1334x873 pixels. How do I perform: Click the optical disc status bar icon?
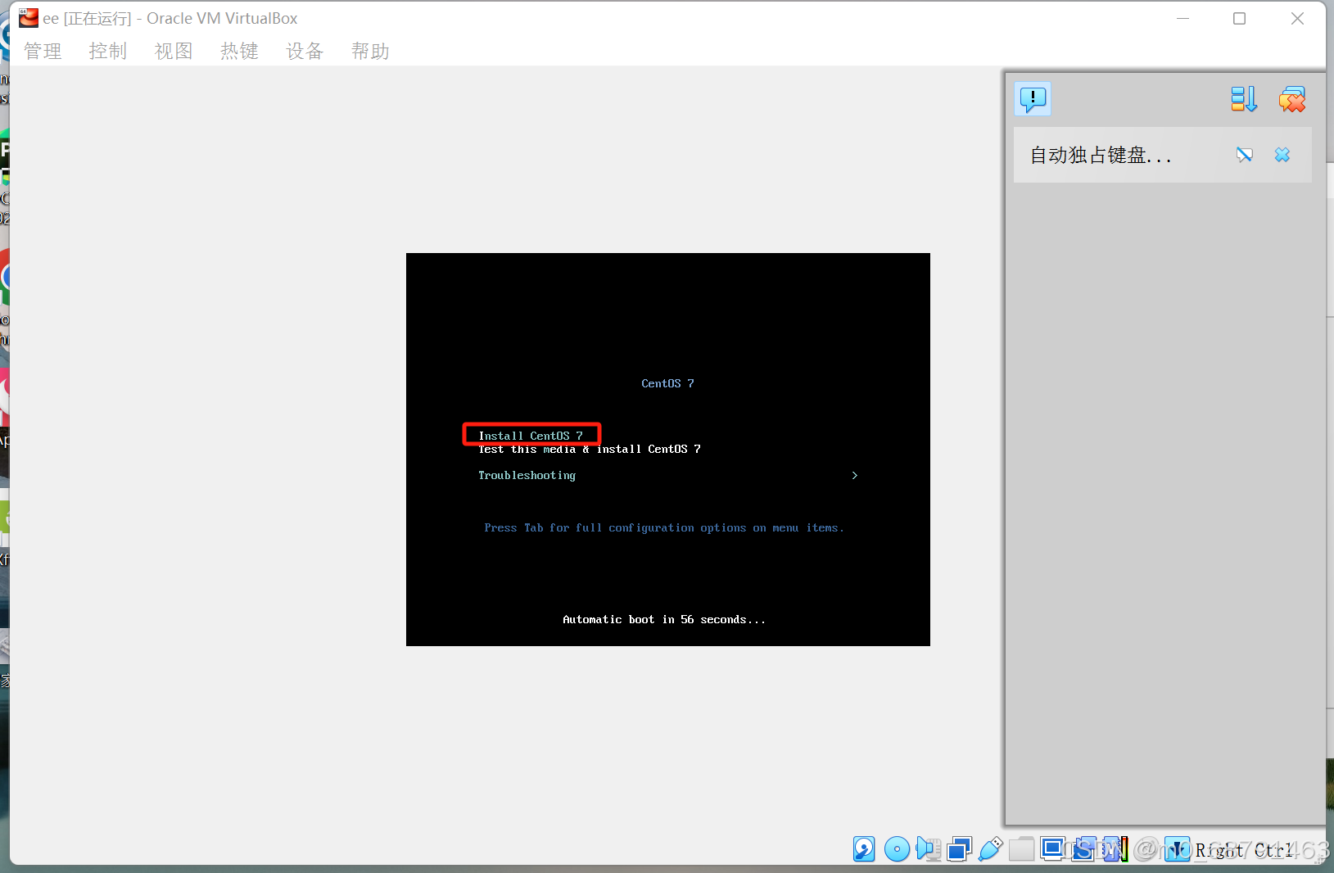pos(898,849)
